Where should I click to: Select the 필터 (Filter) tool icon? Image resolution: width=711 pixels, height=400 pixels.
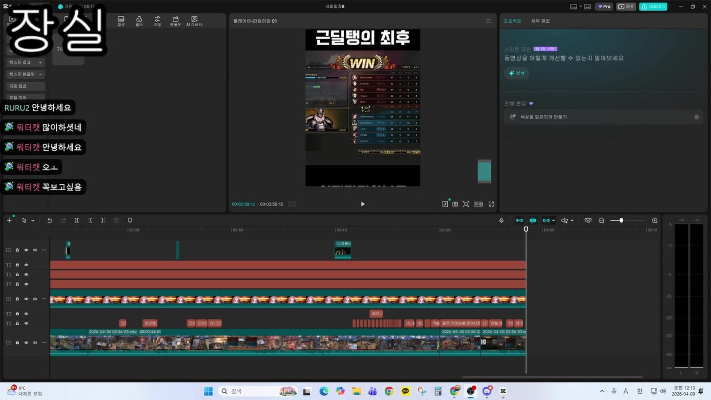[140, 21]
